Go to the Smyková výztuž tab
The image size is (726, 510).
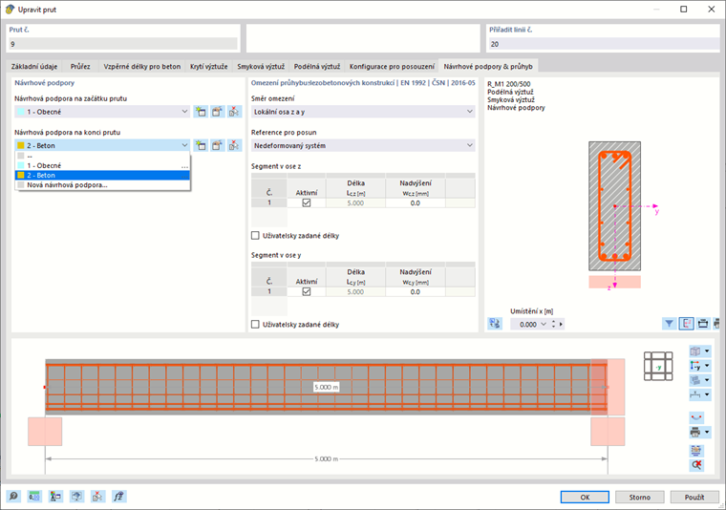click(x=261, y=66)
